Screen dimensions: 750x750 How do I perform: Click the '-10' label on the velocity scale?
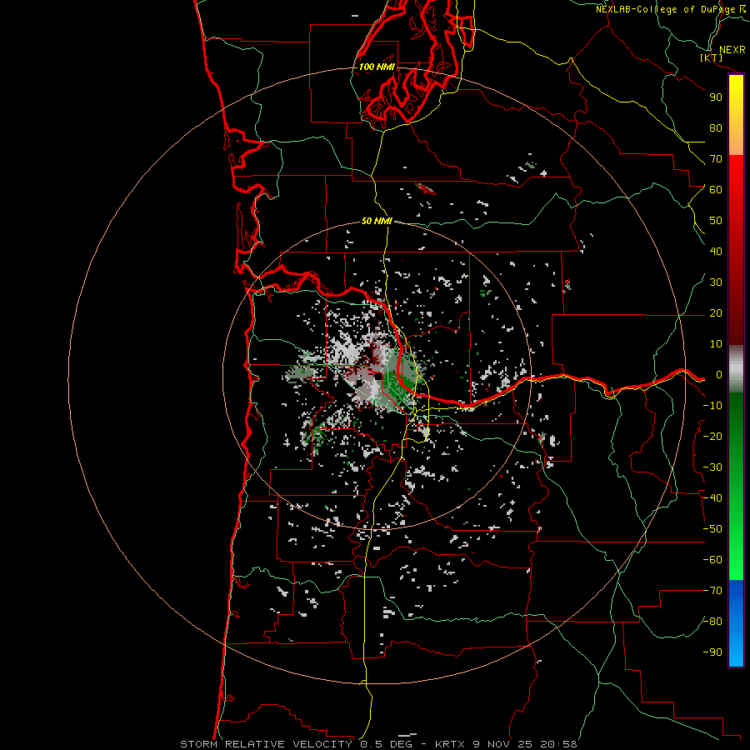click(712, 406)
